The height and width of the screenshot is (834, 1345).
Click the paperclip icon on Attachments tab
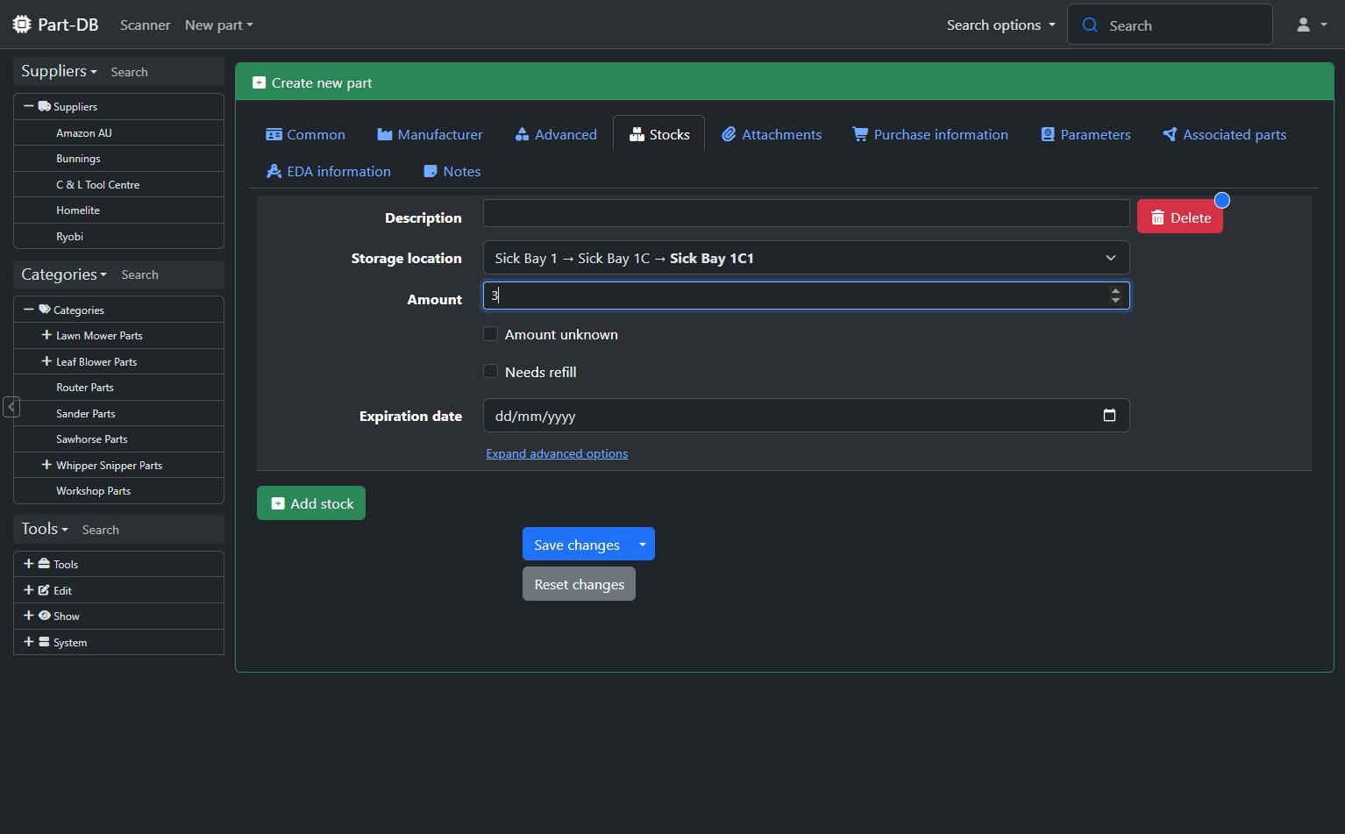[x=729, y=134]
